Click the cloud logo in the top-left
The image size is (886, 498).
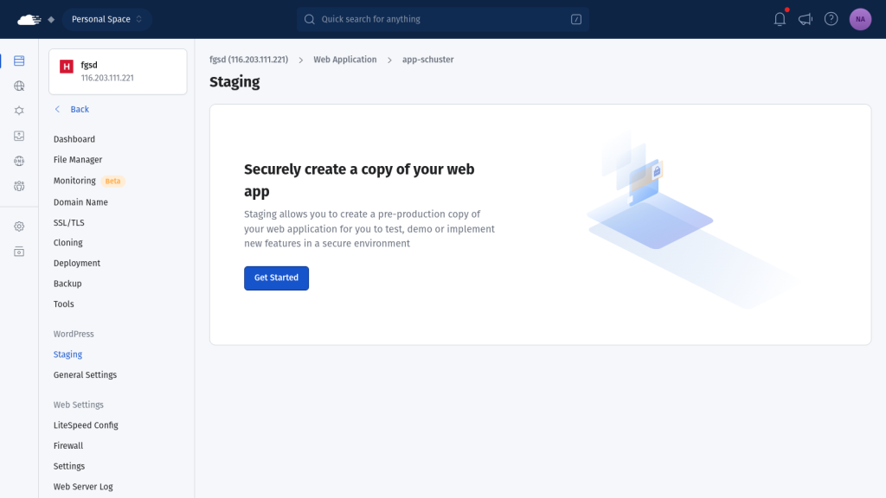(x=29, y=19)
